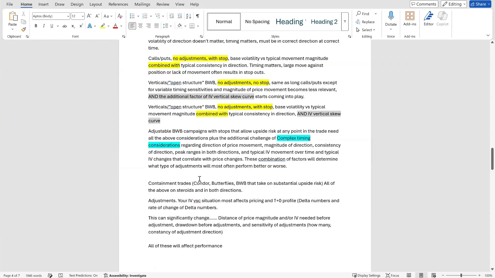Viewport: 495px width, 278px height.
Task: Apply yellow text highlight color
Action: [103, 26]
